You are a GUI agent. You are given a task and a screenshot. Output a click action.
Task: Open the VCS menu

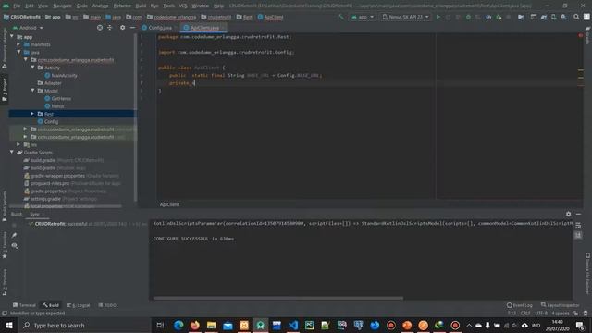[x=183, y=6]
